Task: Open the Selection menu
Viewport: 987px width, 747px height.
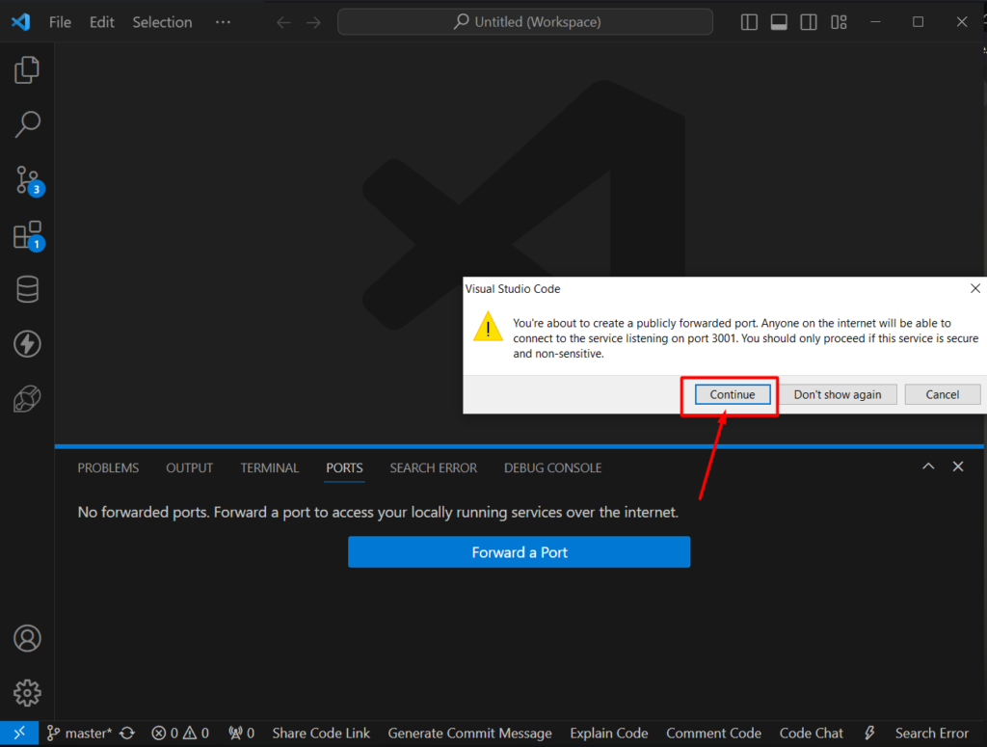Action: pyautogui.click(x=162, y=23)
